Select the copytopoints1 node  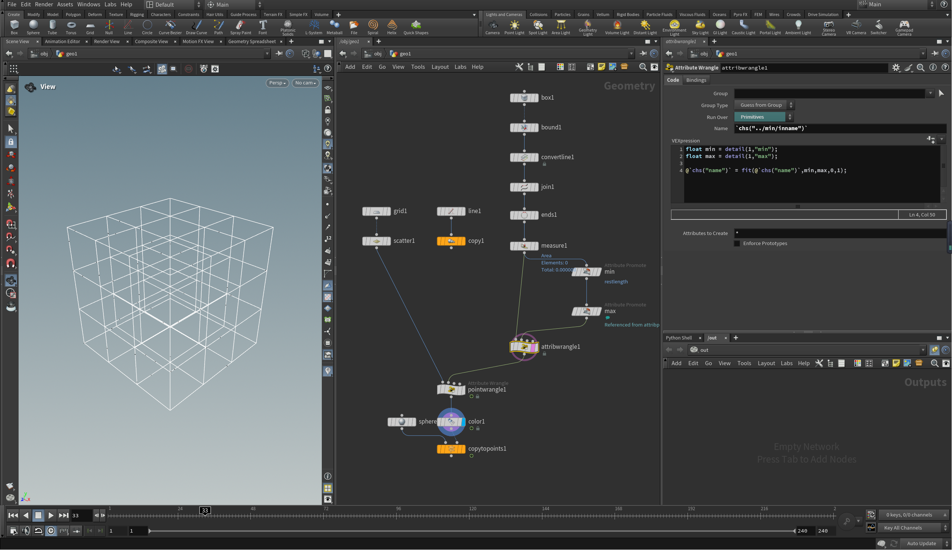(451, 449)
